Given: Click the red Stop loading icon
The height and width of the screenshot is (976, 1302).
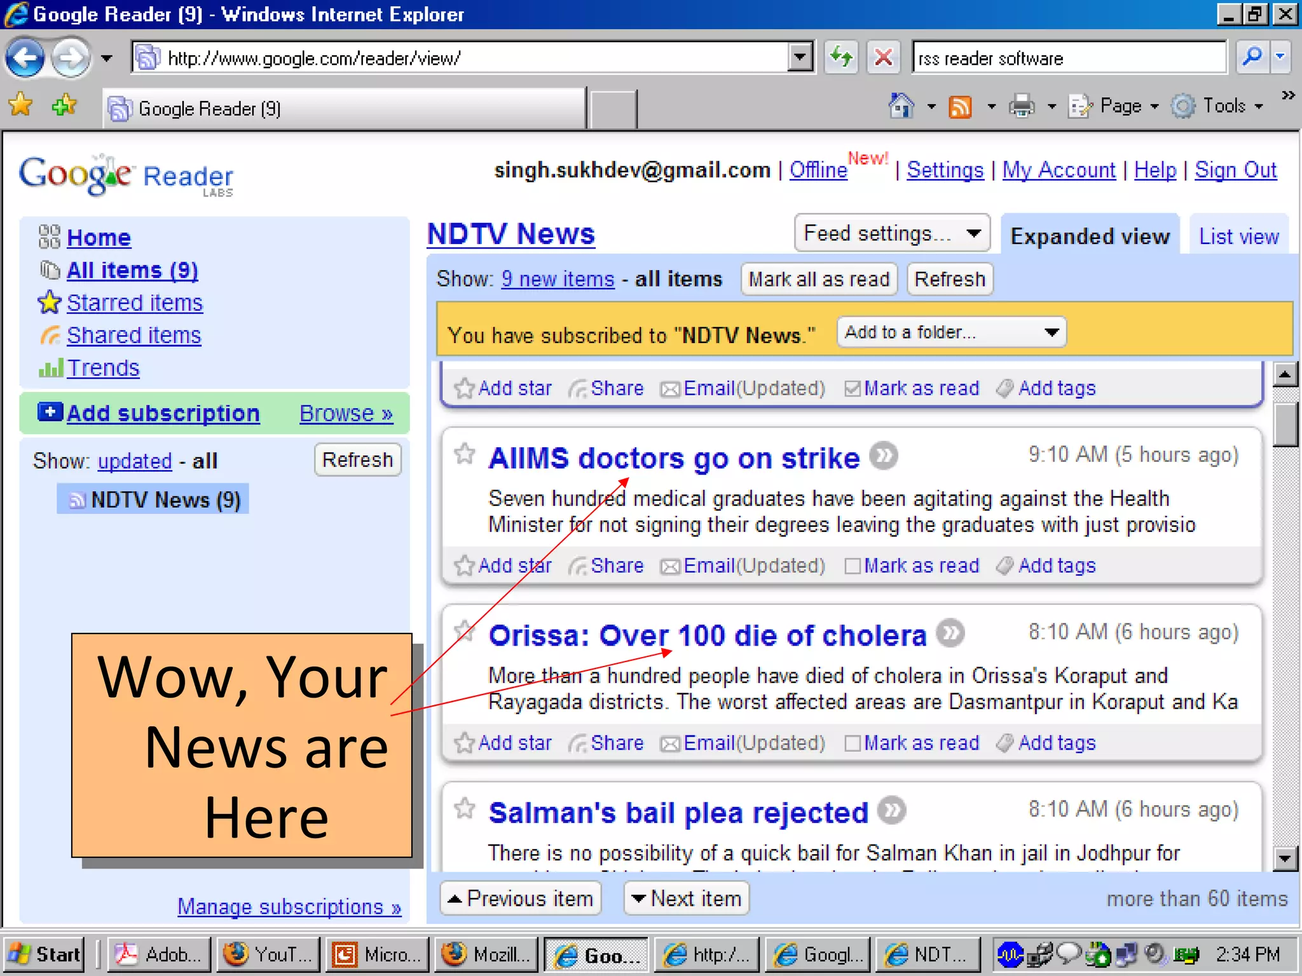Looking at the screenshot, I should (884, 58).
